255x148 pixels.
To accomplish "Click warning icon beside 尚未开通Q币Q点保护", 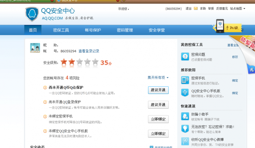I will pos(45,88).
